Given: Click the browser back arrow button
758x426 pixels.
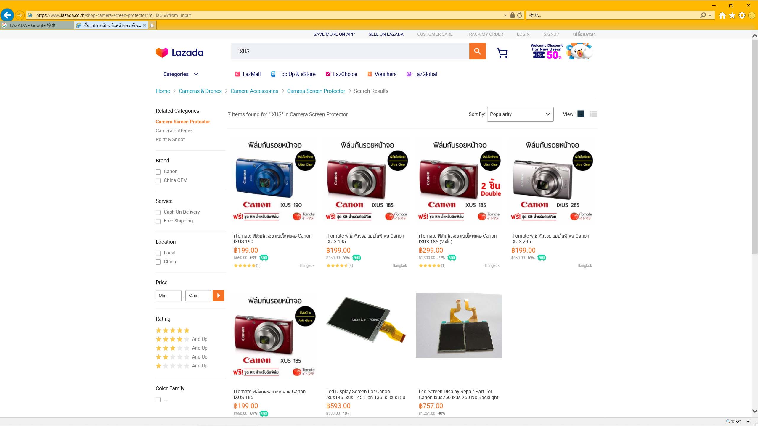Looking at the screenshot, I should [x=7, y=15].
